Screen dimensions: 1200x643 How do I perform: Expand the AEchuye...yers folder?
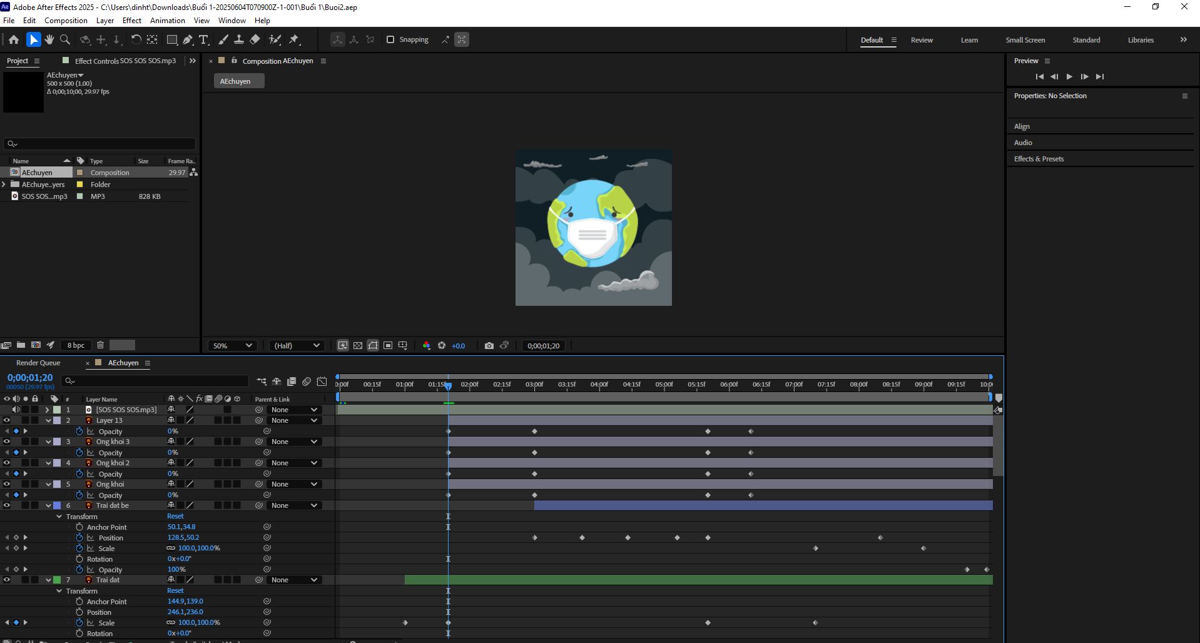[4, 185]
